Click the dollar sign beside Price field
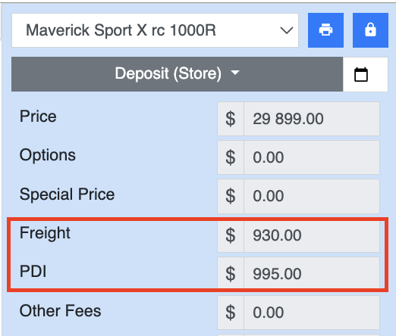Image resolution: width=396 pixels, height=336 pixels. click(231, 119)
